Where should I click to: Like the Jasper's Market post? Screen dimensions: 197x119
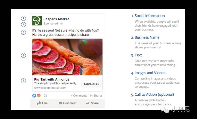tap(42, 103)
